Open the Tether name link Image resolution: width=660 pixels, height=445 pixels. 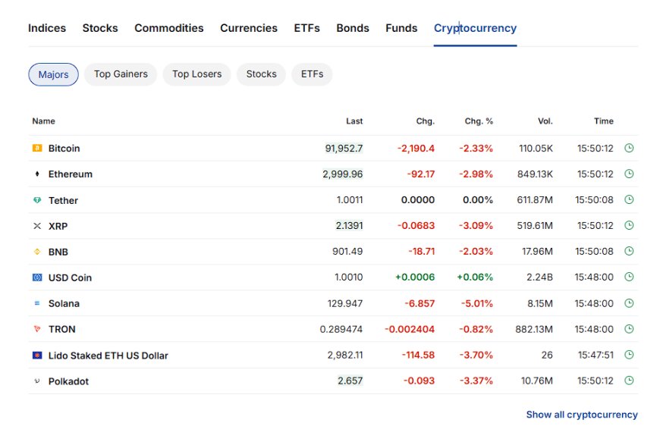pyautogui.click(x=63, y=201)
